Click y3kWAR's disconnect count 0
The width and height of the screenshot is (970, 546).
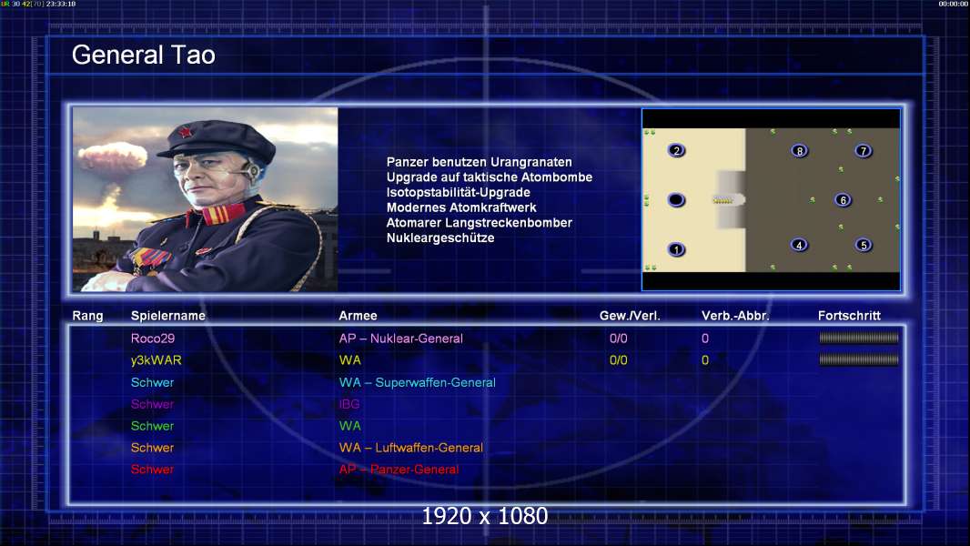[705, 359]
